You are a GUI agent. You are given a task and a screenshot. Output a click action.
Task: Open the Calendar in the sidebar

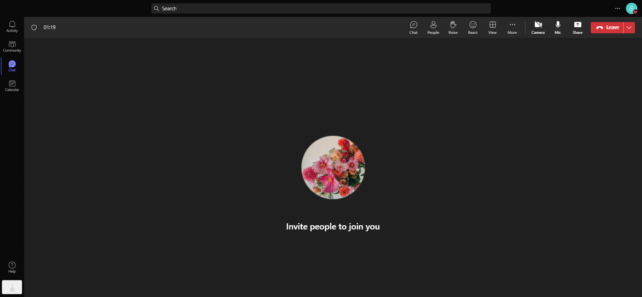click(12, 85)
